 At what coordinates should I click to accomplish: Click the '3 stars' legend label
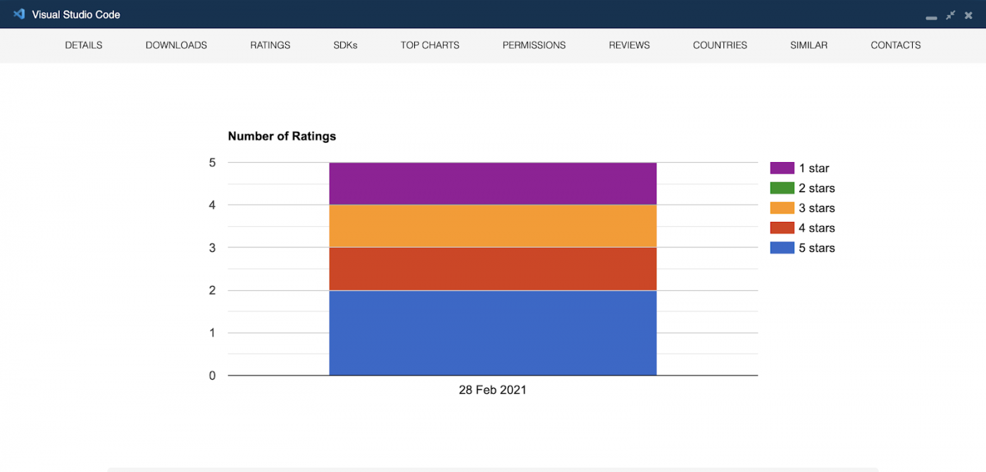(x=817, y=208)
